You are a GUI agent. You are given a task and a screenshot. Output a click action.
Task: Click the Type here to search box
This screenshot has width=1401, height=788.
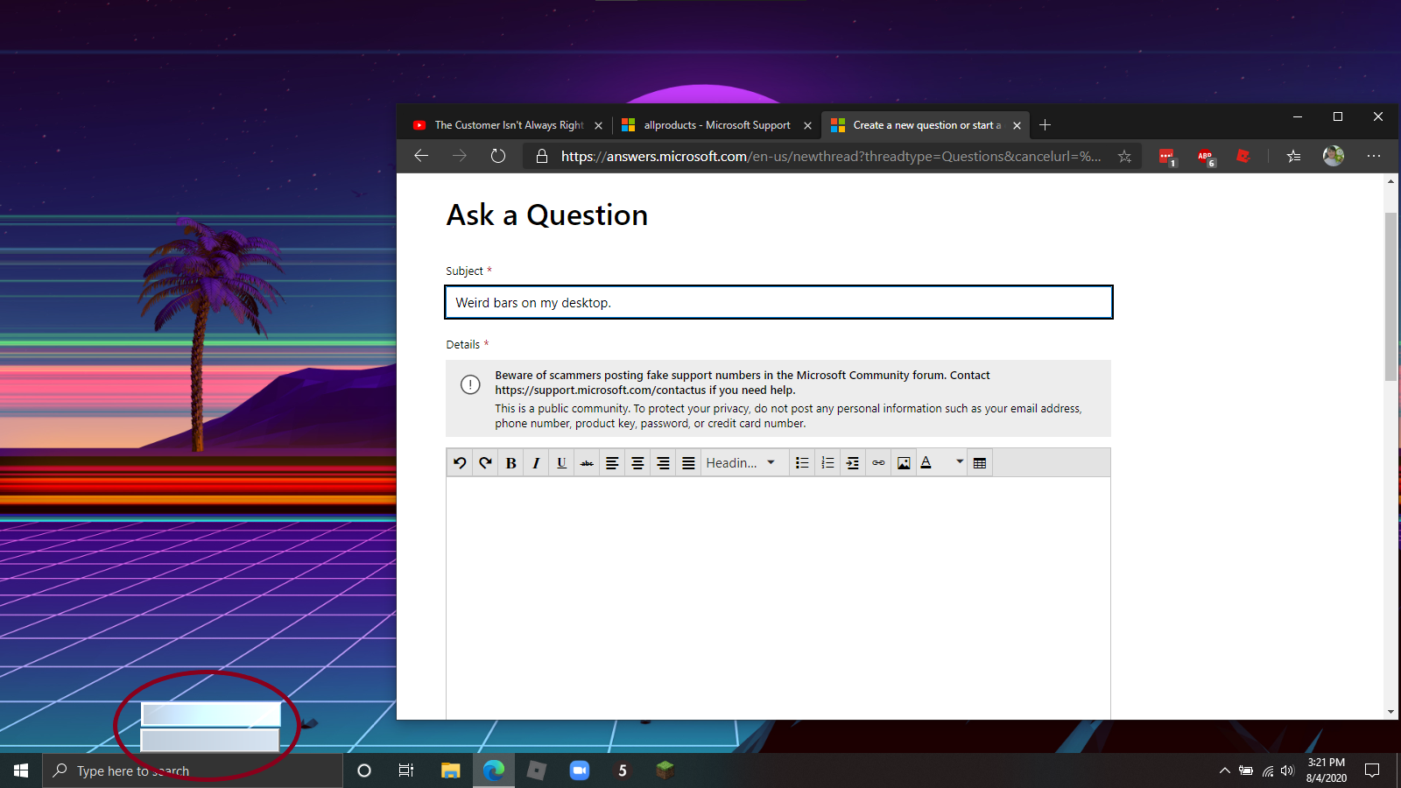click(x=193, y=770)
